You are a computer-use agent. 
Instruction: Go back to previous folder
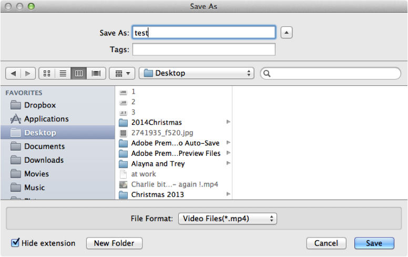point(13,73)
